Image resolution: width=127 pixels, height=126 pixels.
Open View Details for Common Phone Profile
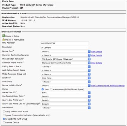[97, 63]
